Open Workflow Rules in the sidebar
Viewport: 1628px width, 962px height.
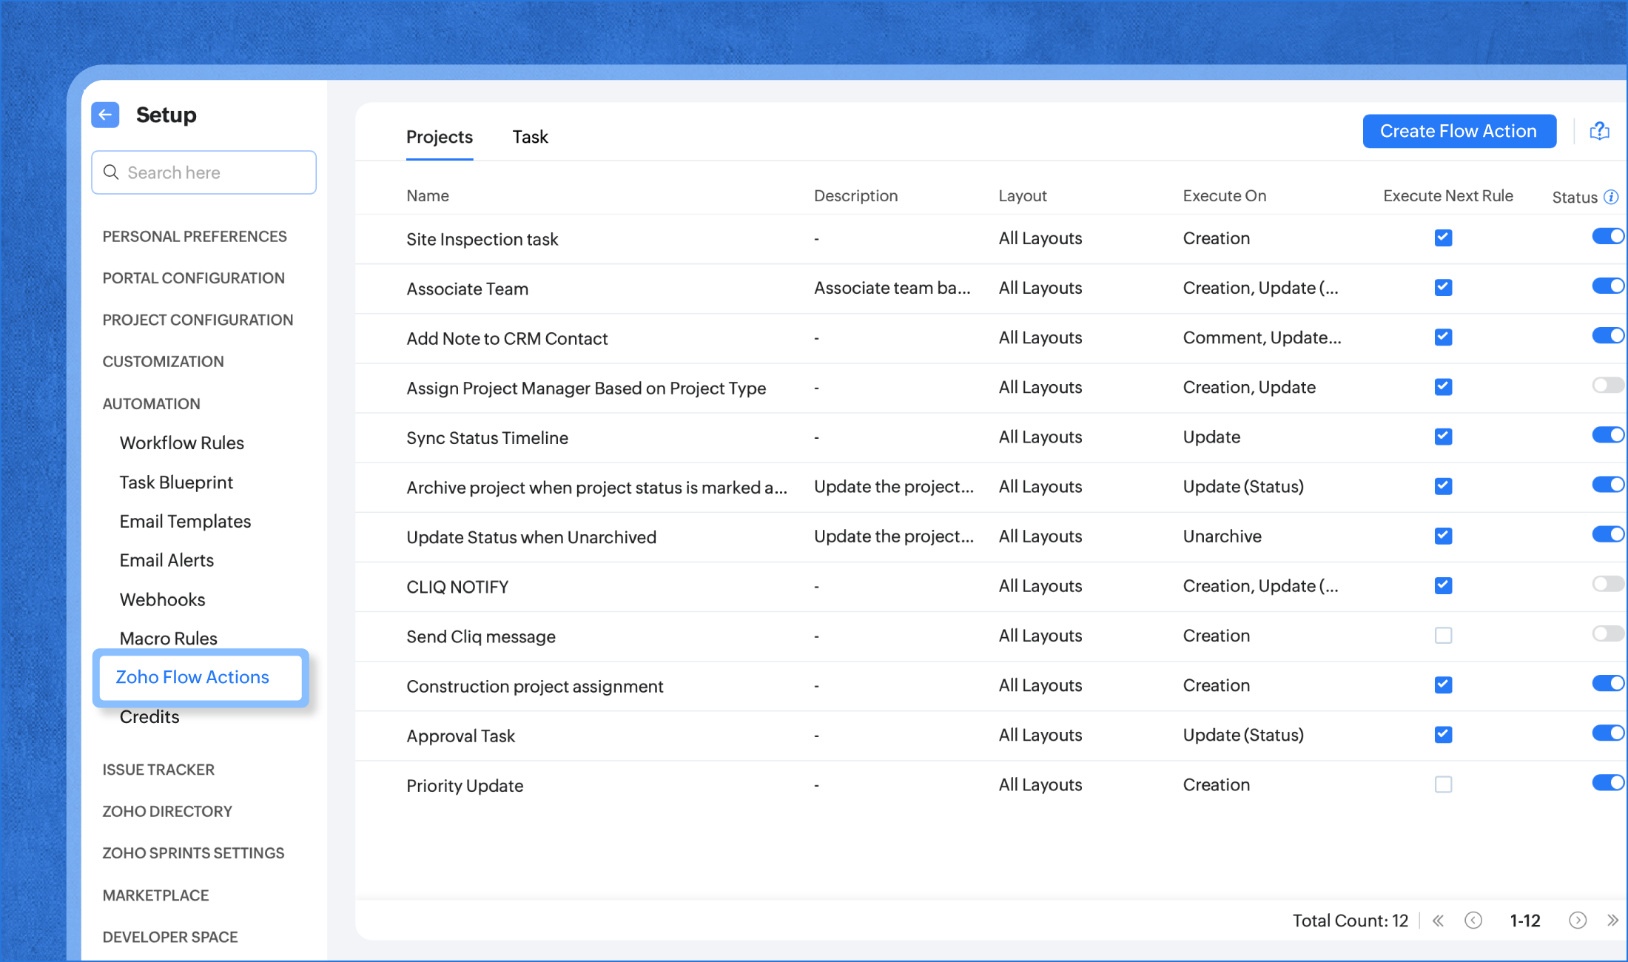[x=181, y=443]
